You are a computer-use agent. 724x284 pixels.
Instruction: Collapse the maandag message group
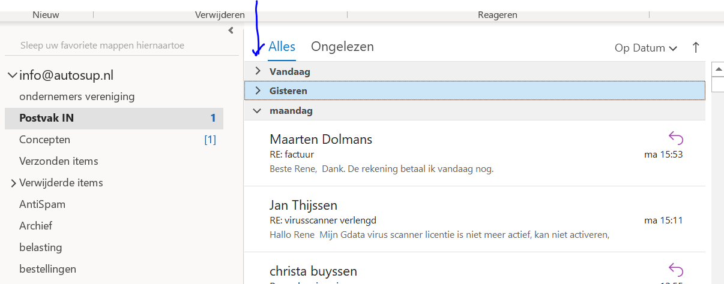[258, 111]
